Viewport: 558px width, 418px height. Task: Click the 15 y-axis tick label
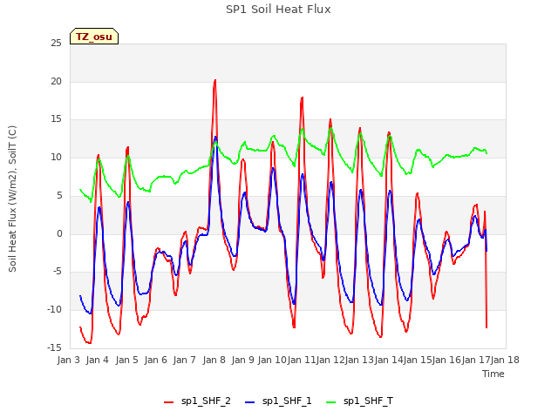click(56, 119)
